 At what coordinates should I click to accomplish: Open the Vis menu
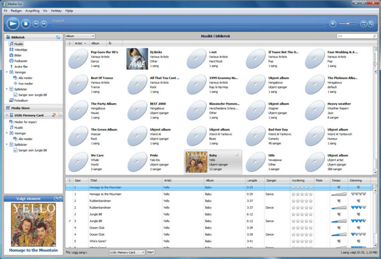point(45,11)
